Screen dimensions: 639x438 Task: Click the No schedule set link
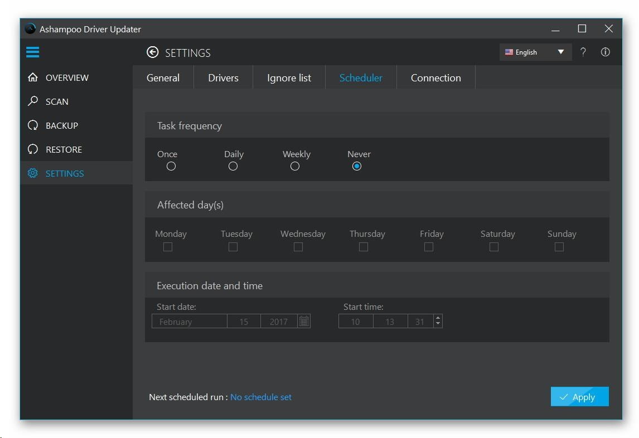click(x=261, y=397)
